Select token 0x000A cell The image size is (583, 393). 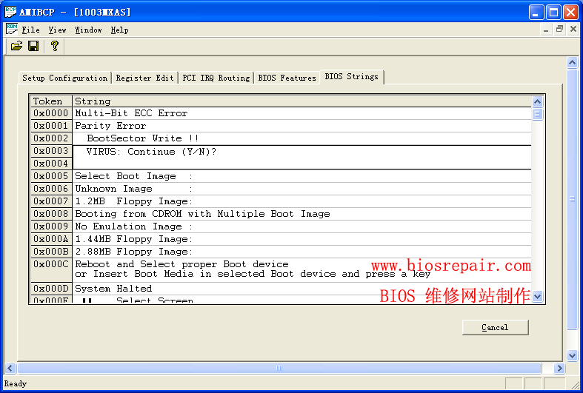point(51,239)
